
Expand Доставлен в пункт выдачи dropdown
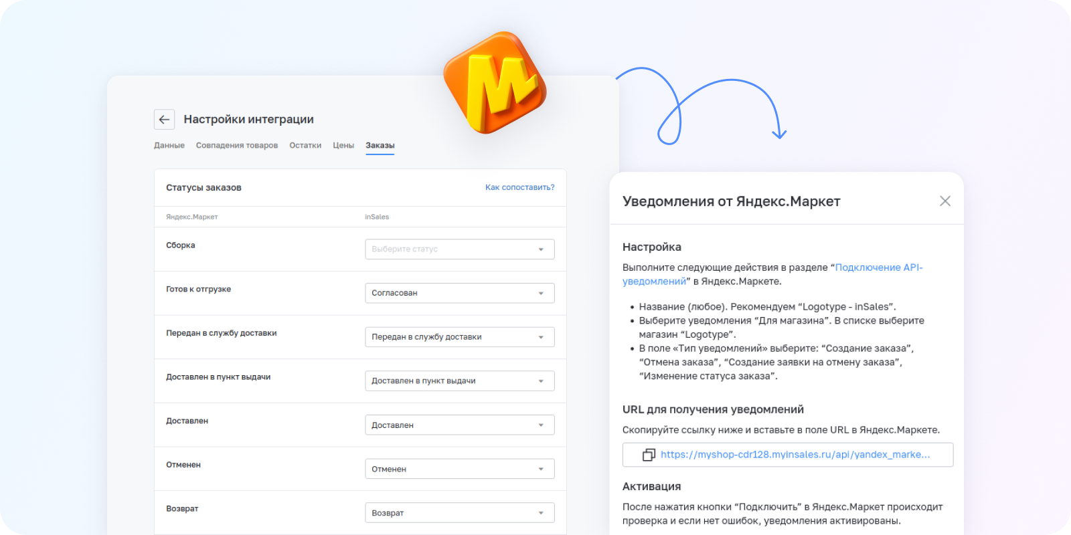click(460, 381)
